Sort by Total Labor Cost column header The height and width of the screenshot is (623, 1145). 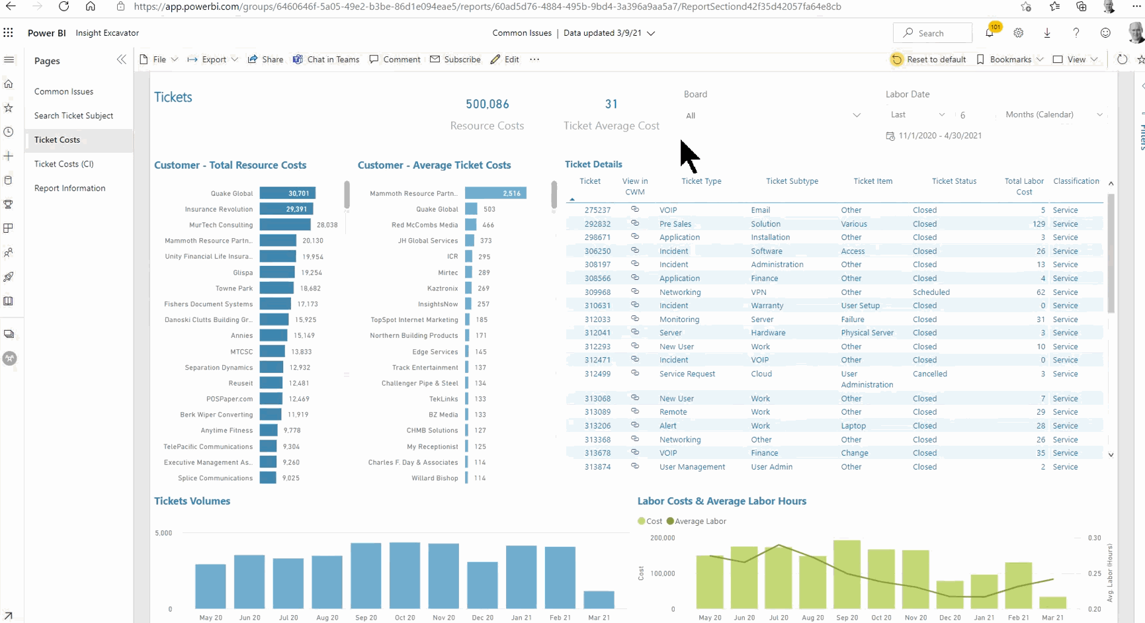click(x=1024, y=187)
